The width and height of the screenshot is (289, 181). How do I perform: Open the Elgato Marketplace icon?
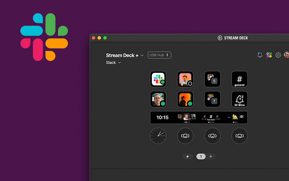[269, 55]
